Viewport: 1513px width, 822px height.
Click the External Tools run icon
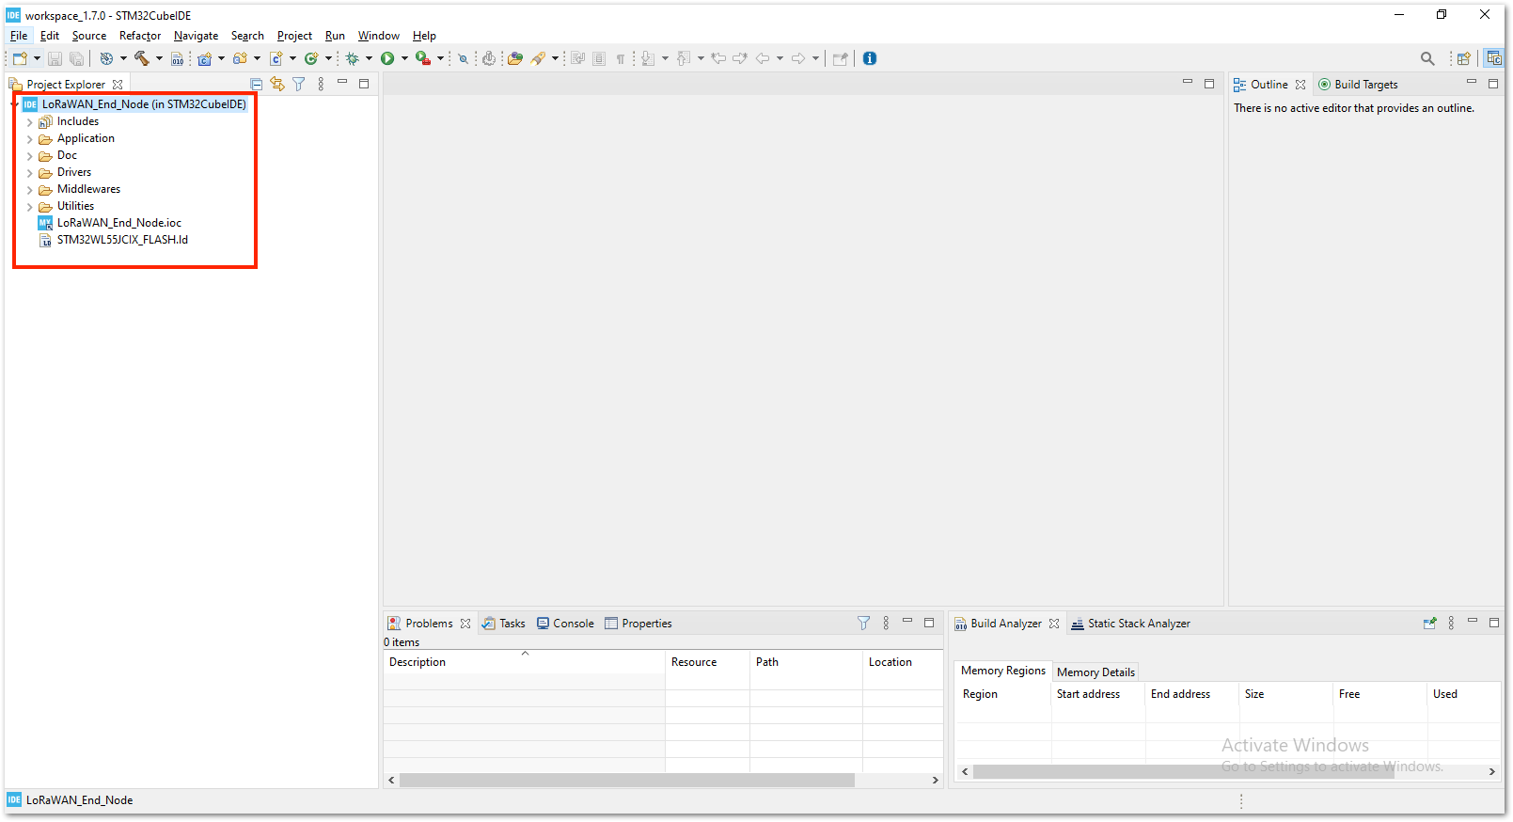tap(423, 58)
